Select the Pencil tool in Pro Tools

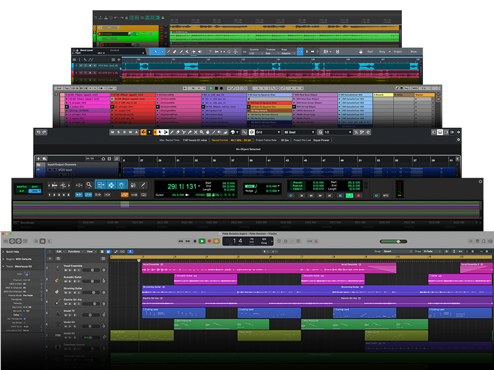[x=143, y=185]
